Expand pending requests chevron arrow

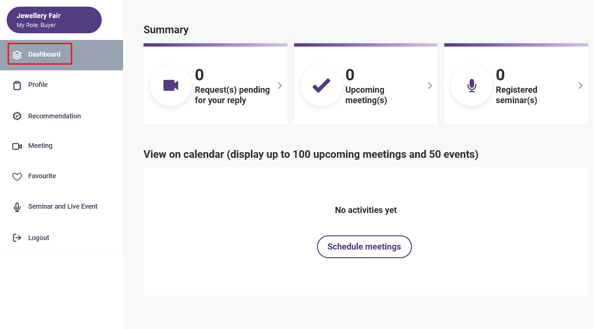pyautogui.click(x=280, y=86)
